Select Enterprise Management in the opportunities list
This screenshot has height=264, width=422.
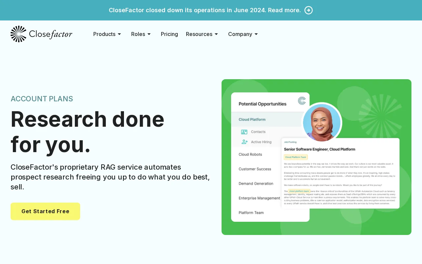click(x=259, y=198)
